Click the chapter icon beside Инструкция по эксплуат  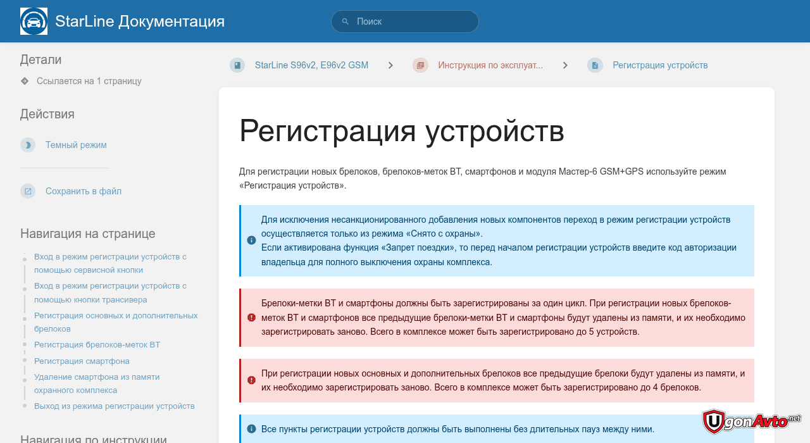point(420,65)
